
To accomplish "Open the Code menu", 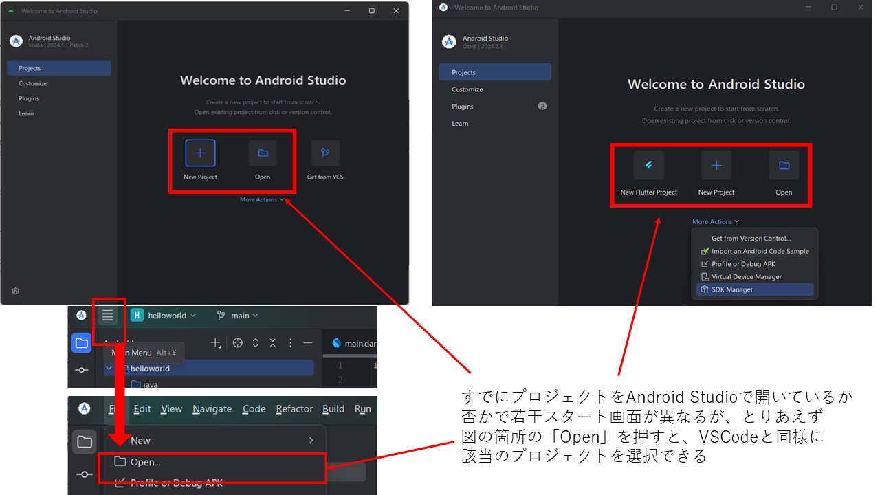I will coord(254,408).
